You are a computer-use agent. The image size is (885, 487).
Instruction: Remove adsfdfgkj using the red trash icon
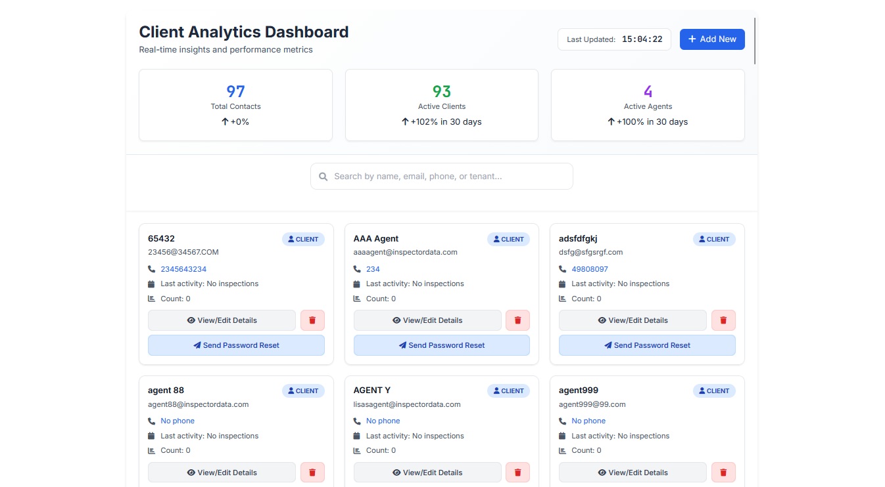click(x=723, y=320)
